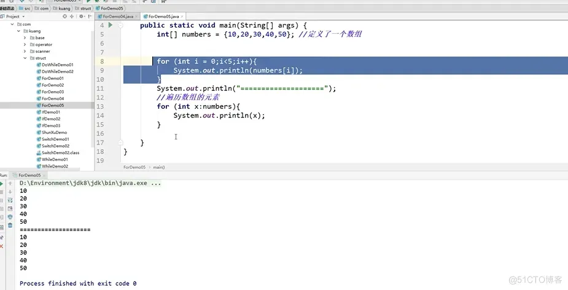The image size is (568, 290).
Task: Click the println separator statement on line 11
Action: 246,88
